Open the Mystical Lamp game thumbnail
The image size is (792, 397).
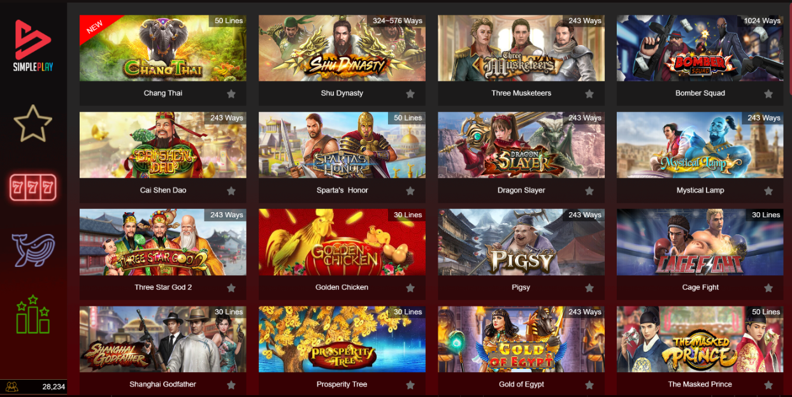coord(700,145)
